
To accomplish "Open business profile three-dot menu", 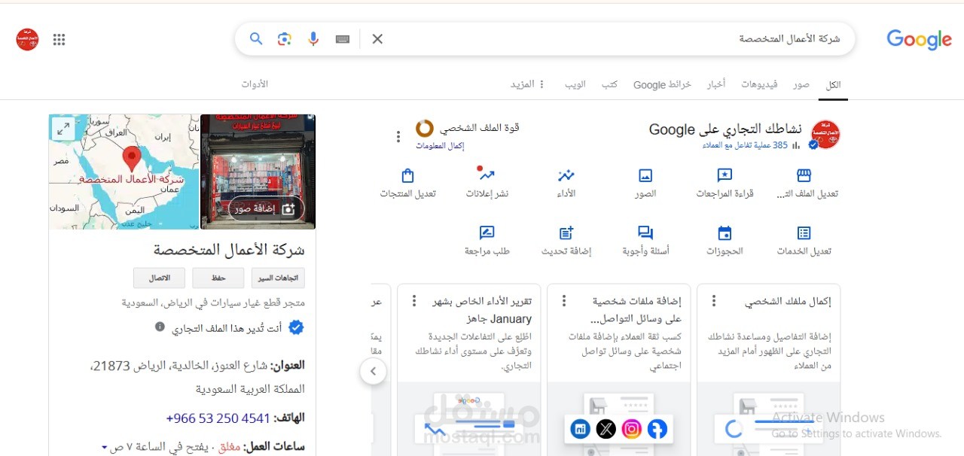I will [x=398, y=136].
